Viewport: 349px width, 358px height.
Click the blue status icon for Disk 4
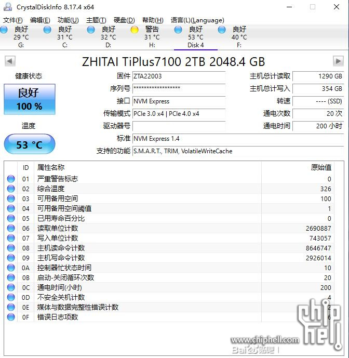[178, 30]
